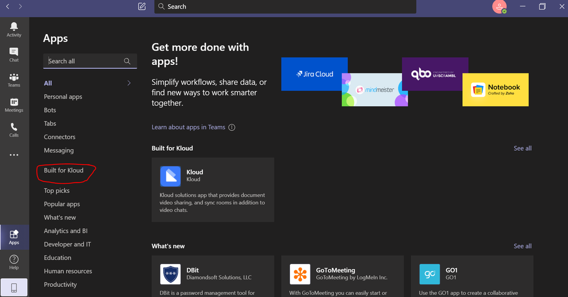Select the All apps category

click(x=48, y=83)
